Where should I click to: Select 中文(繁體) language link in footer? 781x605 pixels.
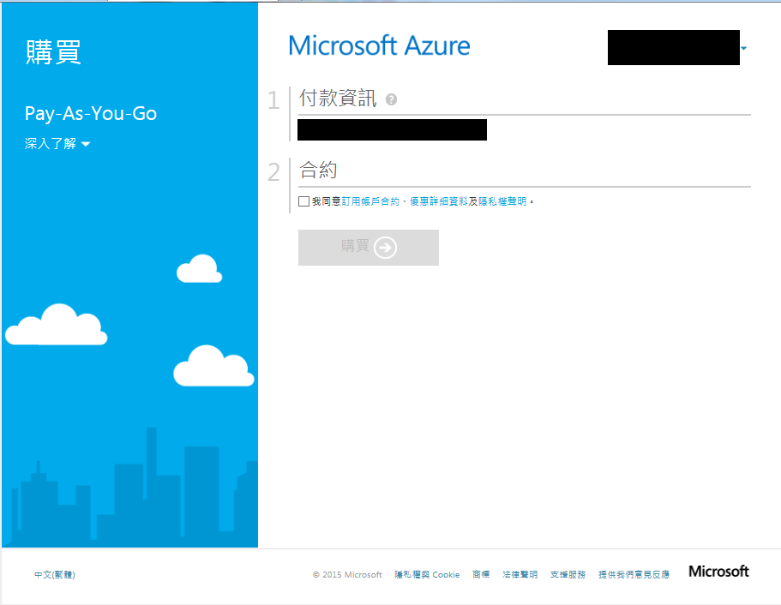[55, 575]
